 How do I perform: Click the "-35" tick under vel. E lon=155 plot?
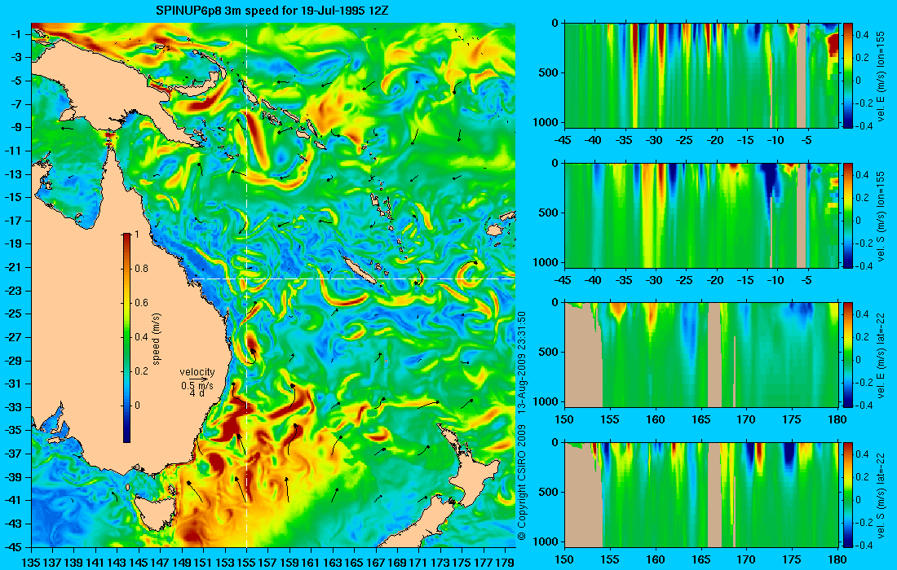(x=625, y=140)
